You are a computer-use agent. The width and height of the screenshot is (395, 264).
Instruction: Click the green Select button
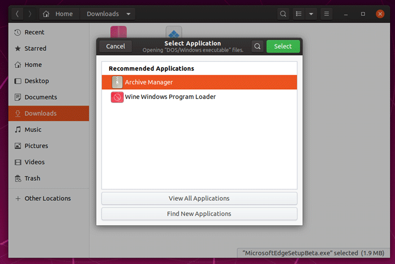(x=283, y=47)
